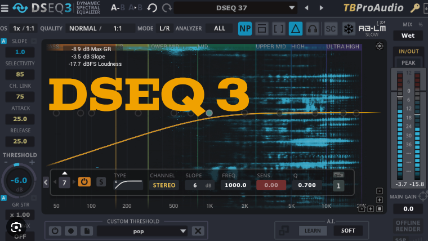
Task: Toggle the SC sidechain button
Action: pyautogui.click(x=331, y=29)
